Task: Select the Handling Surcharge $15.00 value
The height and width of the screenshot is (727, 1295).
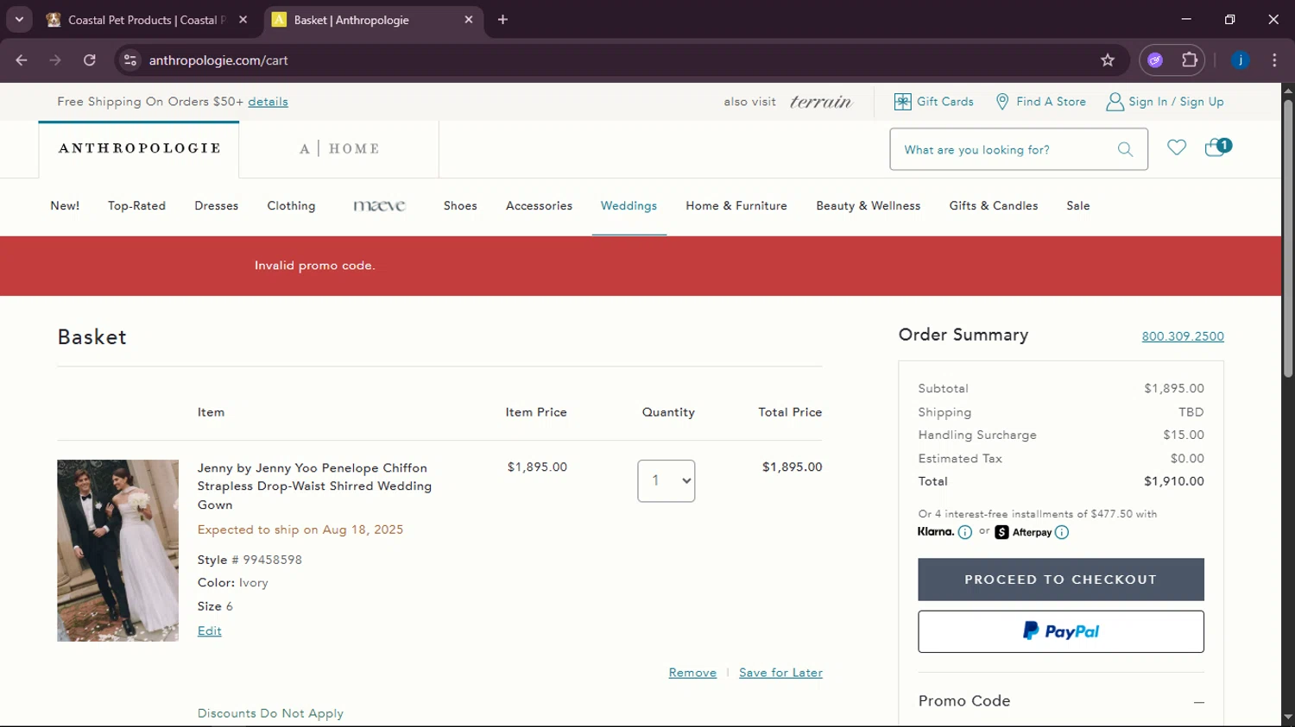Action: (x=1183, y=435)
